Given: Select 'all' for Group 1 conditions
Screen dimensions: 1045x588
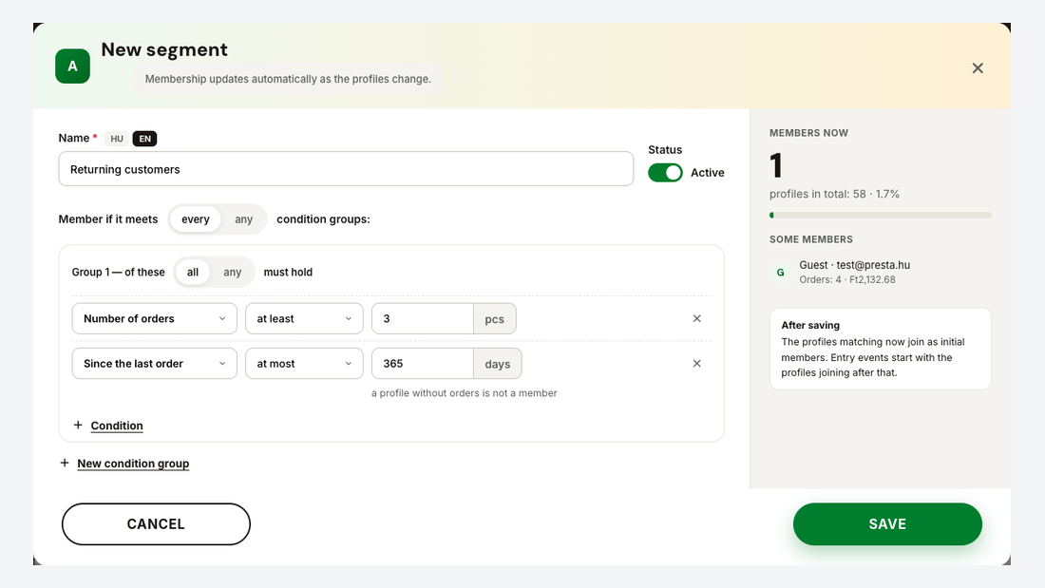Looking at the screenshot, I should click(193, 272).
